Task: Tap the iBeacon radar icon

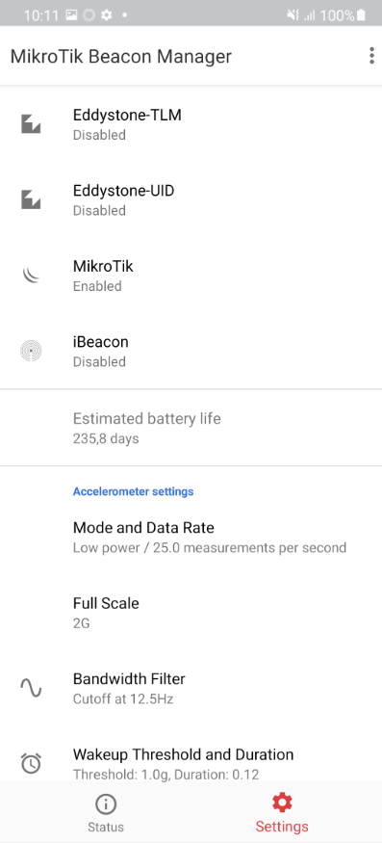Action: click(31, 351)
